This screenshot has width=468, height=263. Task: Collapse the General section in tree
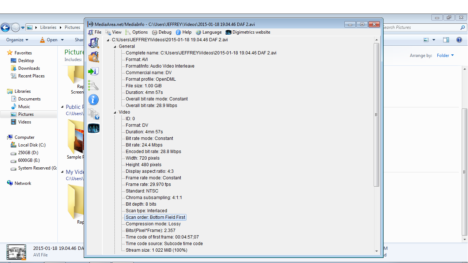(x=115, y=47)
